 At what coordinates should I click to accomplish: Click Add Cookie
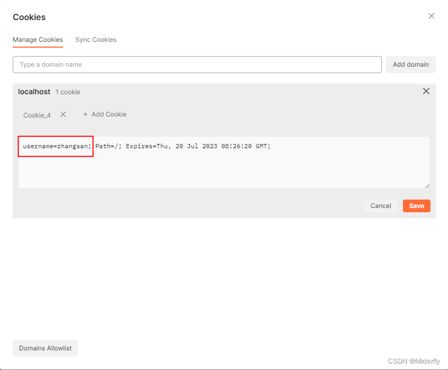click(104, 114)
